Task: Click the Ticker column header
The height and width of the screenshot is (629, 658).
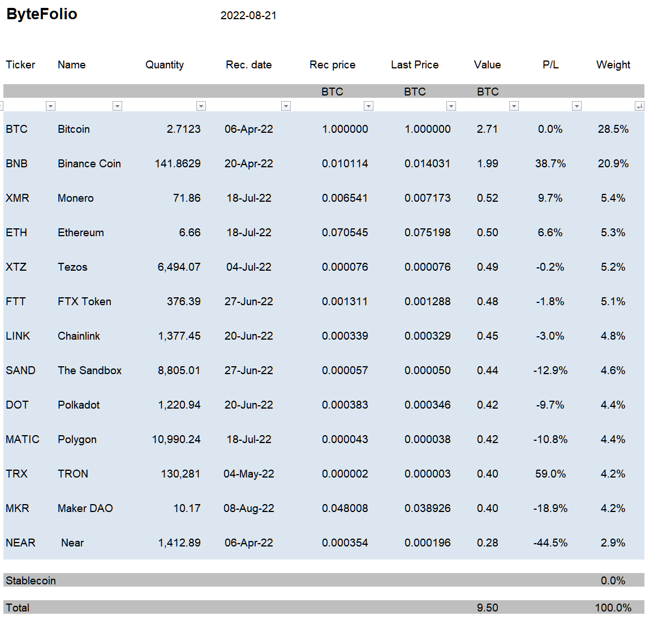Action: [20, 64]
